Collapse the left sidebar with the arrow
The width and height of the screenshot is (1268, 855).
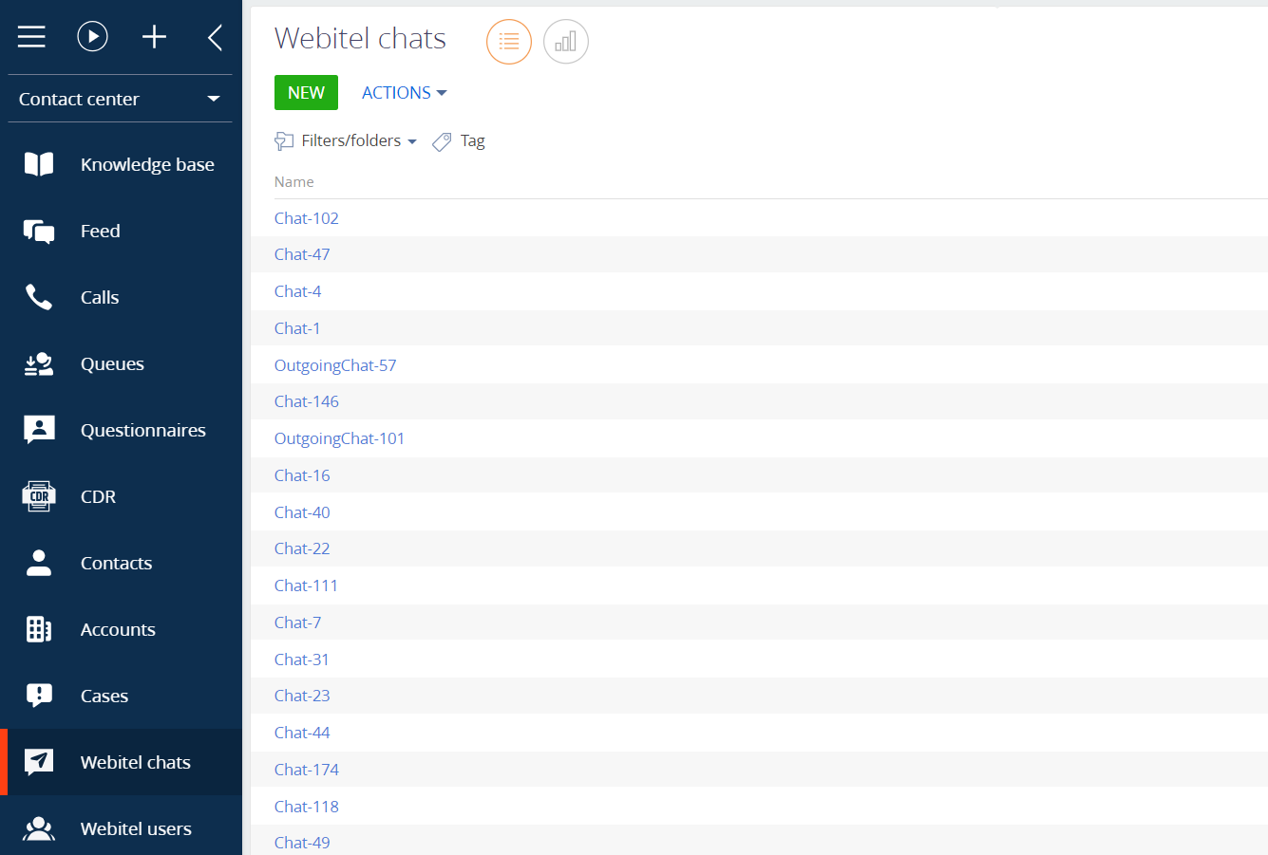click(215, 37)
